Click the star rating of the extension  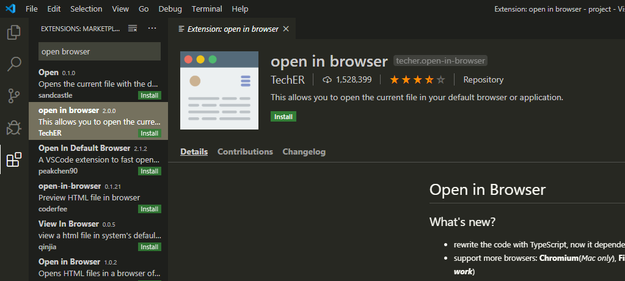pyautogui.click(x=417, y=79)
